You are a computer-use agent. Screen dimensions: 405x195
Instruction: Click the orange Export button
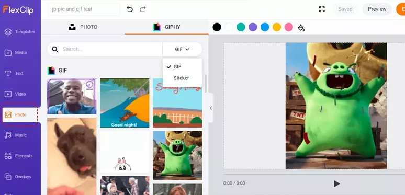click(x=401, y=9)
